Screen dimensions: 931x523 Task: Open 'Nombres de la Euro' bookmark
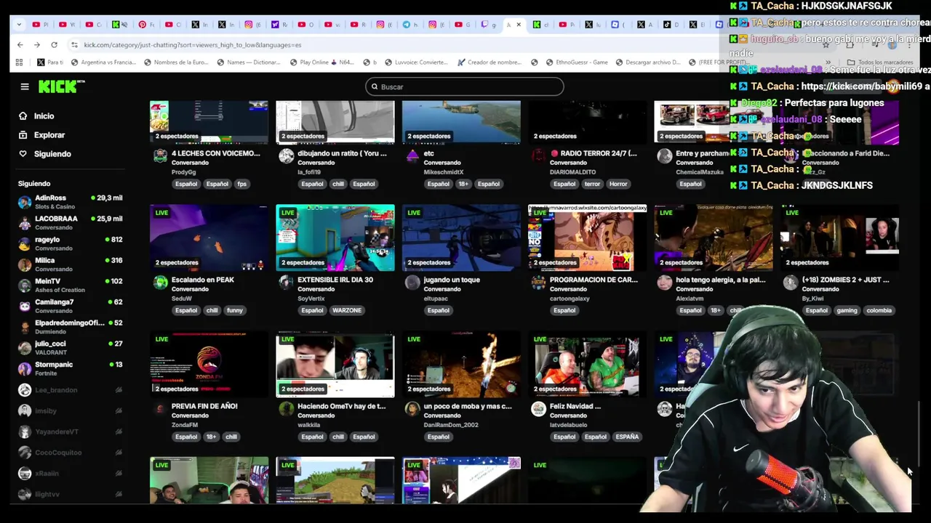pyautogui.click(x=176, y=62)
